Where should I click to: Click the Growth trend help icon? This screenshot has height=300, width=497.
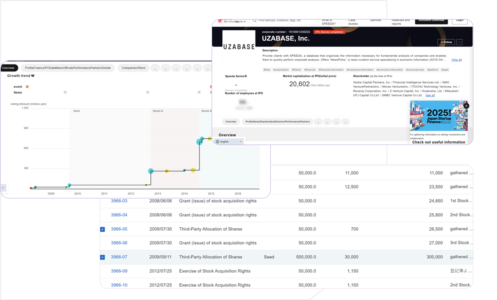coord(33,76)
